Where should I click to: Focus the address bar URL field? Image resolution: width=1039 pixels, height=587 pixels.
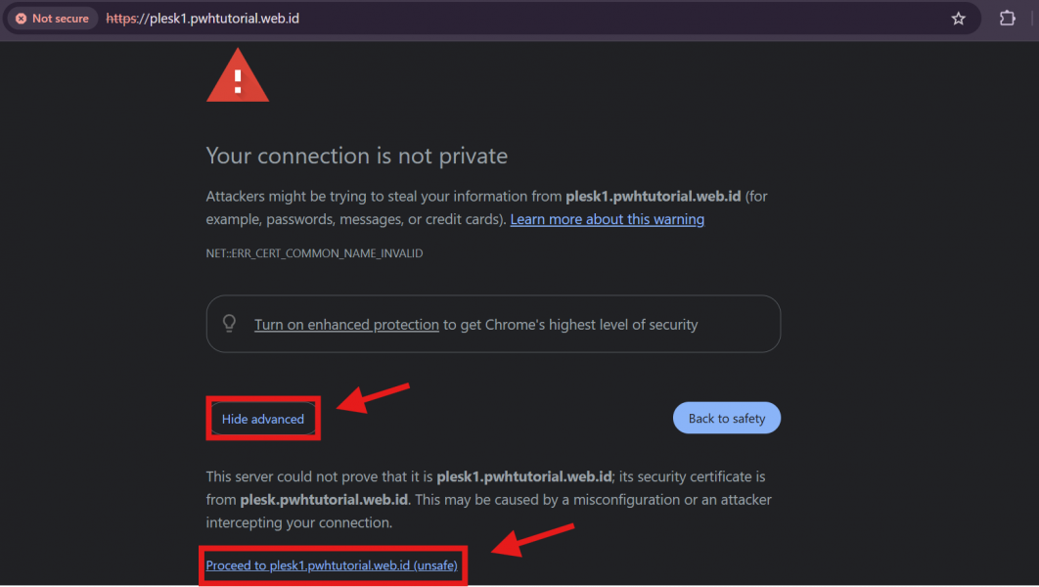tap(489, 19)
